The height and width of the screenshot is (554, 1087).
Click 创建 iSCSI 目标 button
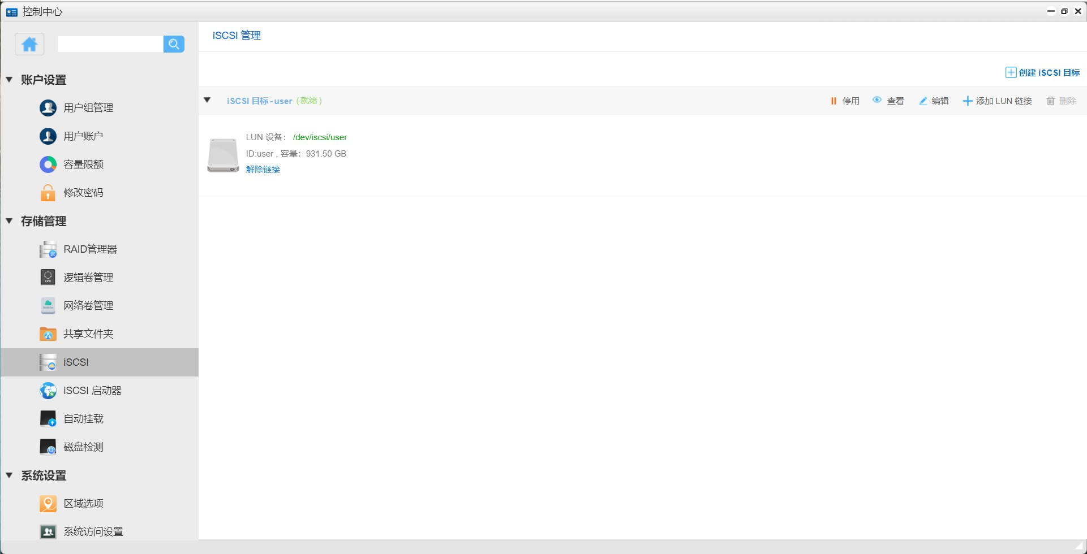click(x=1042, y=73)
